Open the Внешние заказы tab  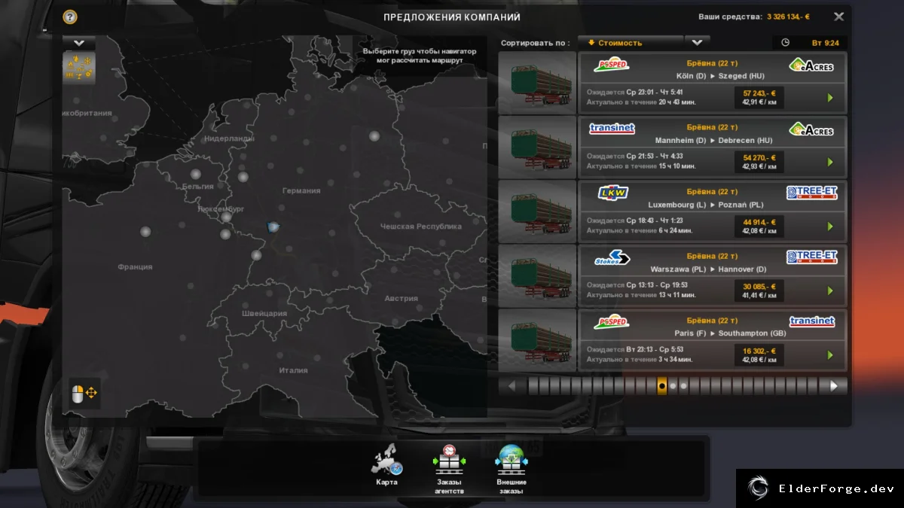point(512,470)
